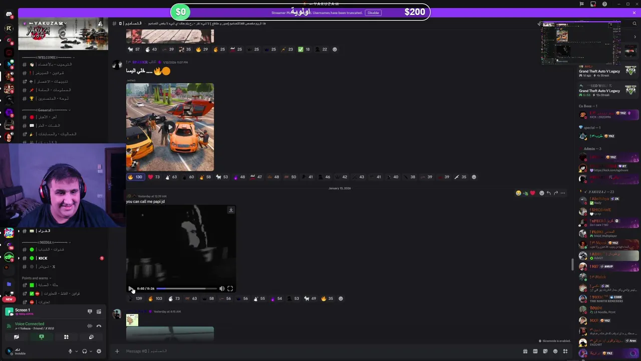Open the gift Nitro icon
The height and width of the screenshot is (361, 641).
(525, 351)
